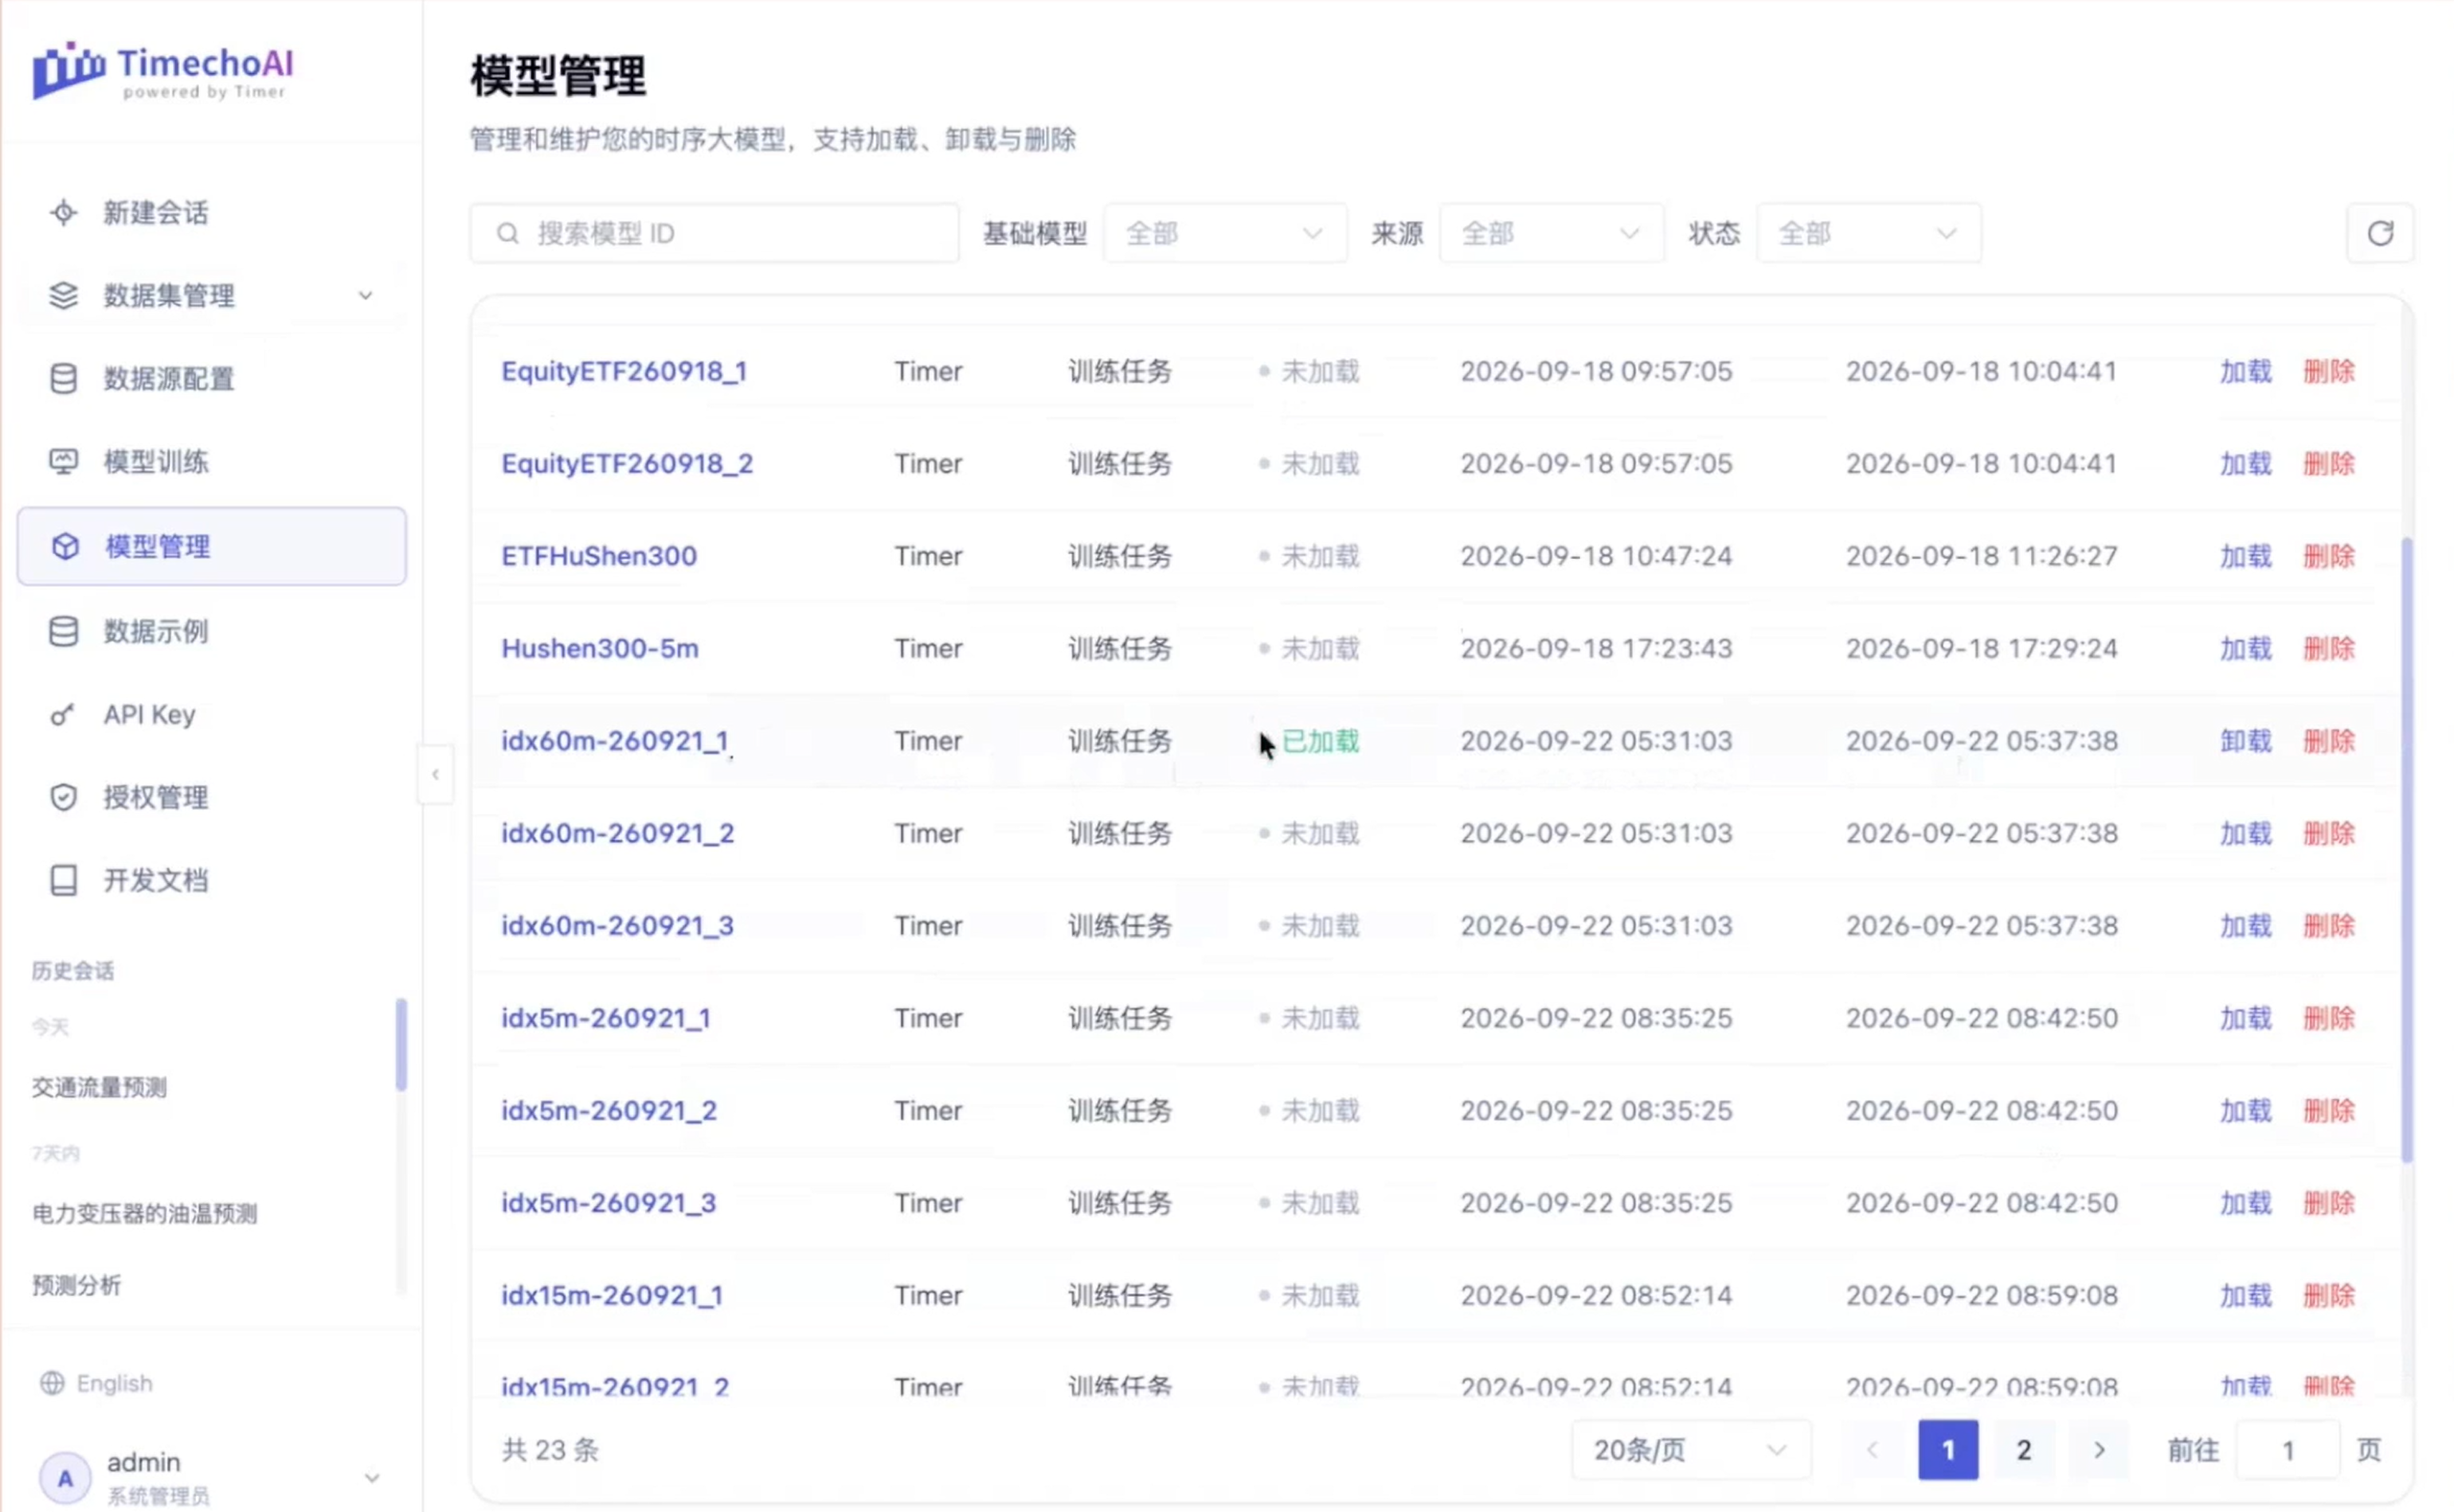Go to next page arrow
The width and height of the screenshot is (2454, 1512).
2100,1450
